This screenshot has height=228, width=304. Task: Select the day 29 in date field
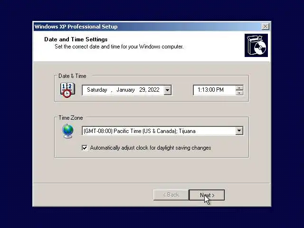coord(142,90)
